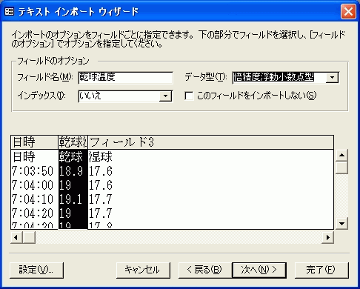Image resolution: width=360 pixels, height=289 pixels.
Task: Enable 'このフィールドをインポートしない' checkbox
Action: (x=189, y=96)
